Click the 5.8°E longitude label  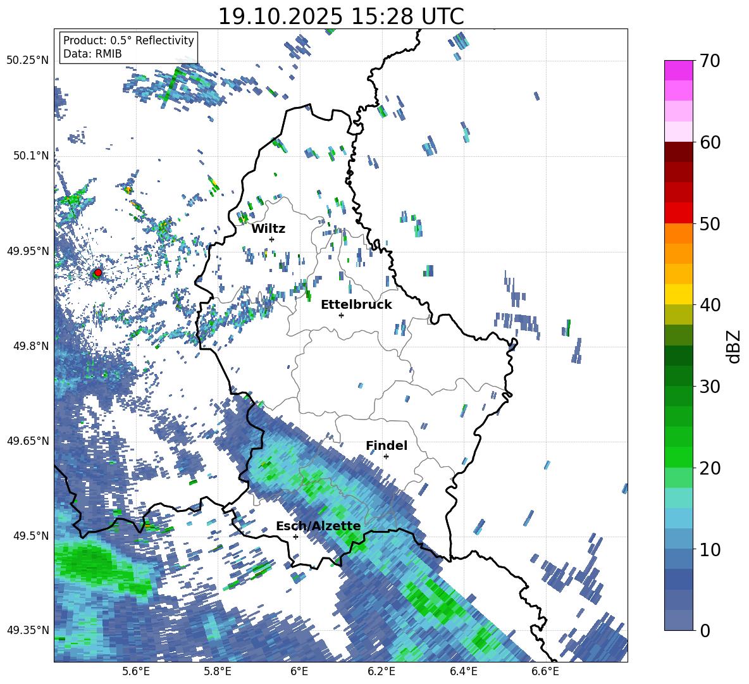[x=218, y=671]
